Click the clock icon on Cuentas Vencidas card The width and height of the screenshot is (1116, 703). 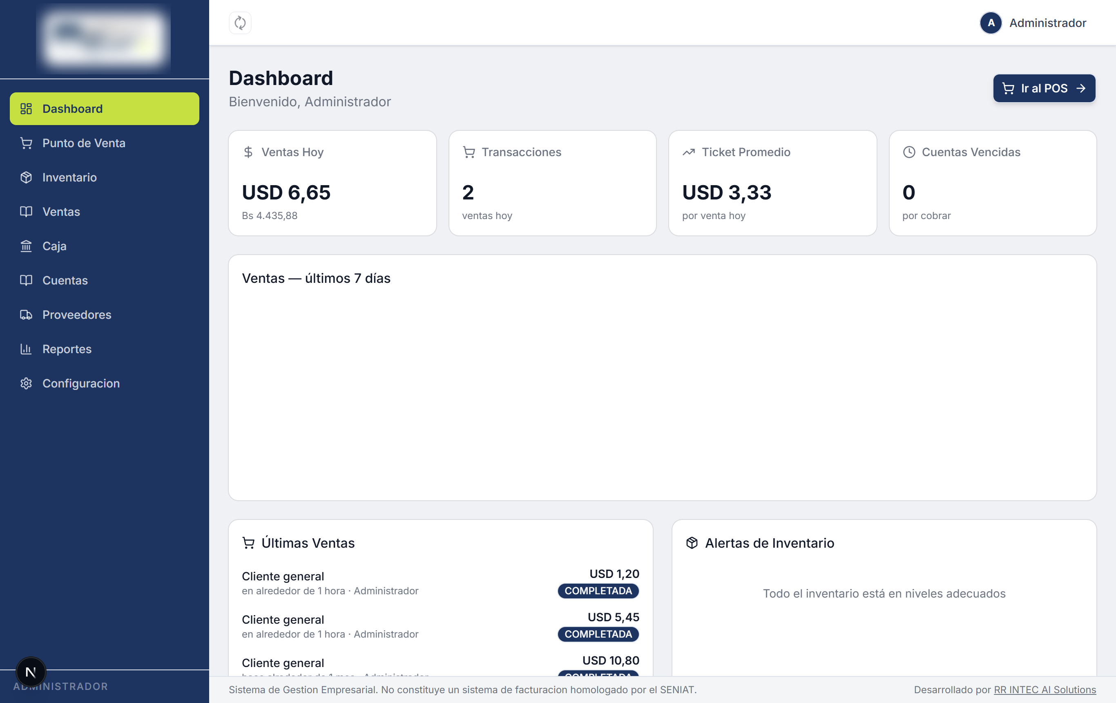(909, 152)
